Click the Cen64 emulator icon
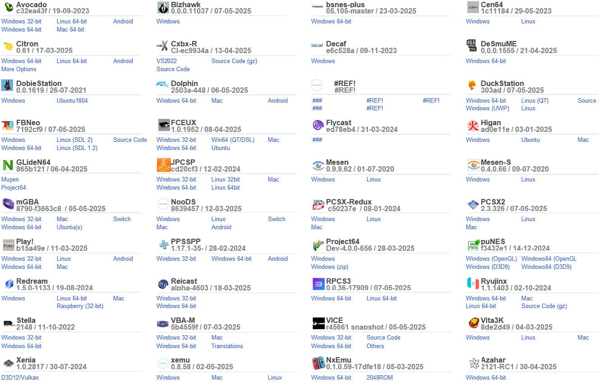599x390 pixels. pyautogui.click(x=473, y=7)
